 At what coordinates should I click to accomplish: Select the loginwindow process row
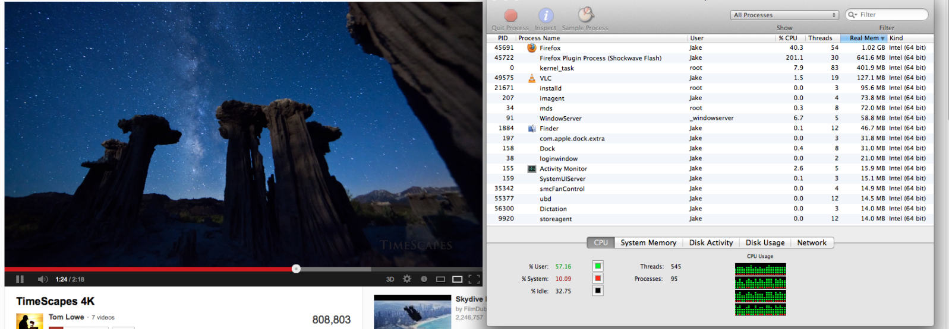(x=710, y=159)
